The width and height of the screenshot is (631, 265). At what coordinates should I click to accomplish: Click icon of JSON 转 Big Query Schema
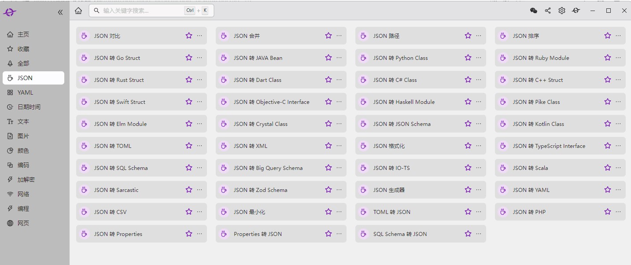pyautogui.click(x=224, y=168)
